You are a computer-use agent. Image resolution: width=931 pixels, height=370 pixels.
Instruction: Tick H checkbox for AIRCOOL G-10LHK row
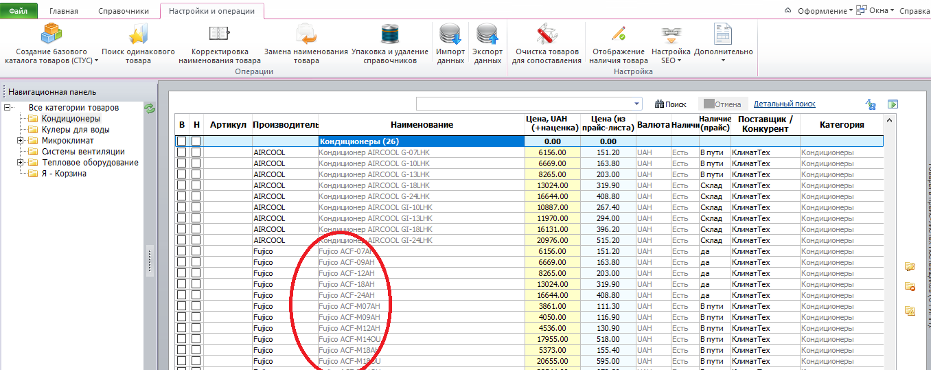(x=196, y=163)
